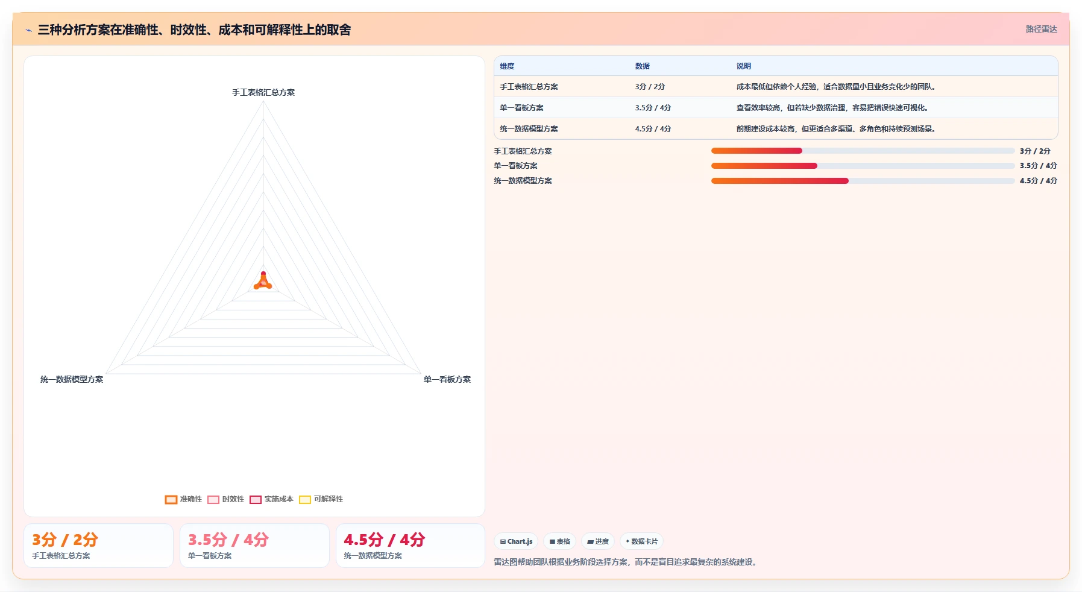
Task: Click the 统一数据模型方案 progress bar
Action: click(x=863, y=181)
